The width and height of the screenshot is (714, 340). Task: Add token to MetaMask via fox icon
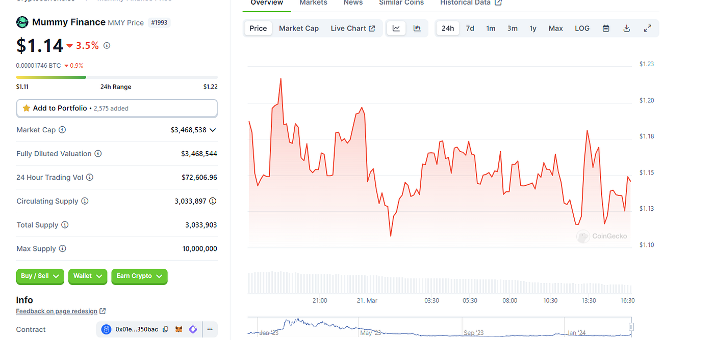point(179,329)
